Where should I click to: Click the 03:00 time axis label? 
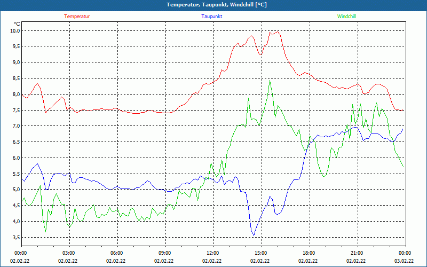point(69,253)
